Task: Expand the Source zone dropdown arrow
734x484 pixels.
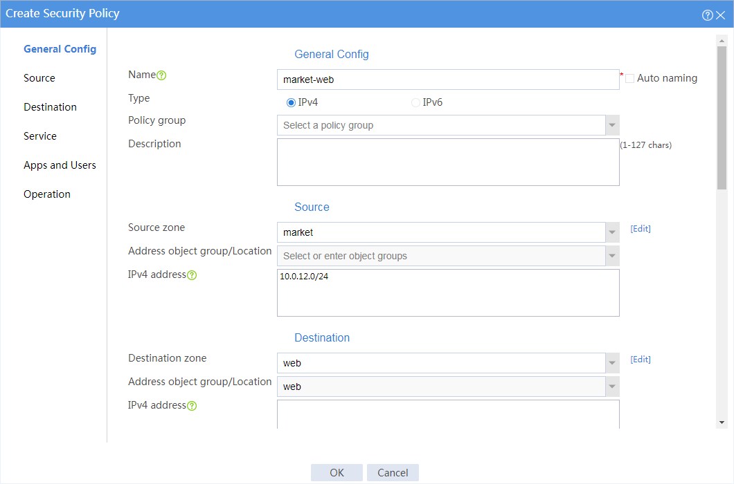Action: coord(612,232)
